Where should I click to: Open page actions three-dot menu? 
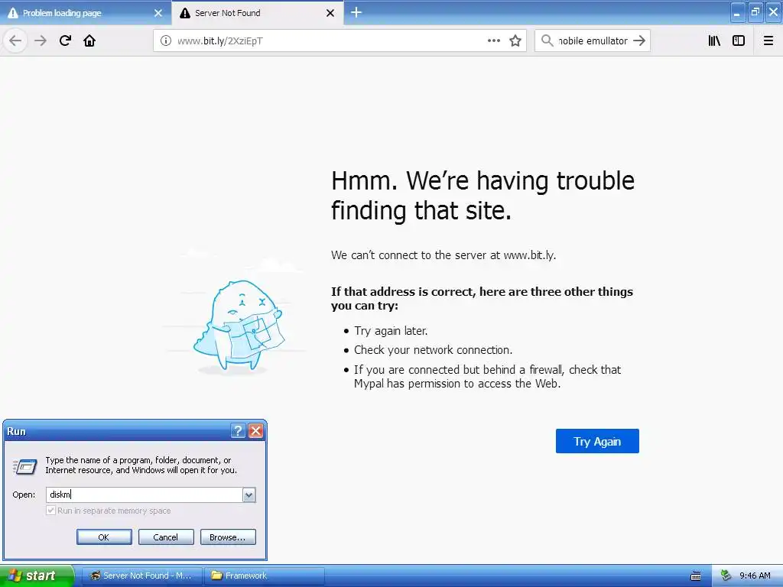(494, 41)
